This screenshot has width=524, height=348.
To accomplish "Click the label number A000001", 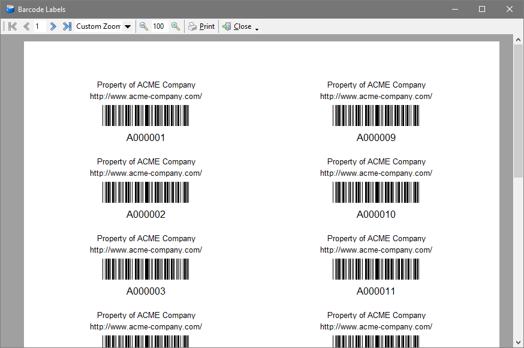I will 146,138.
